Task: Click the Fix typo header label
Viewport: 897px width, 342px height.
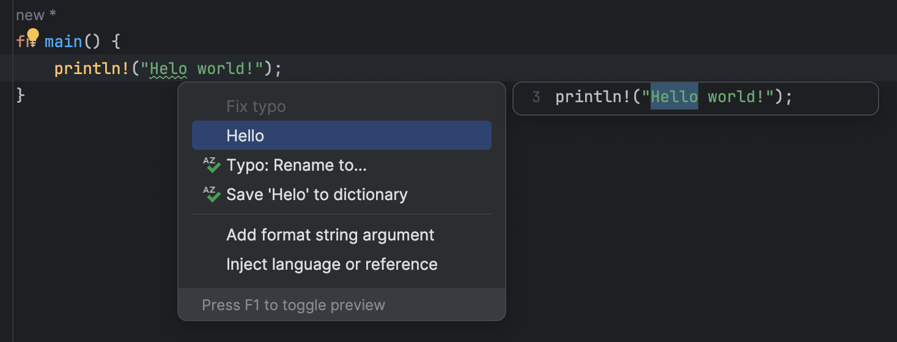Action: pyautogui.click(x=256, y=106)
